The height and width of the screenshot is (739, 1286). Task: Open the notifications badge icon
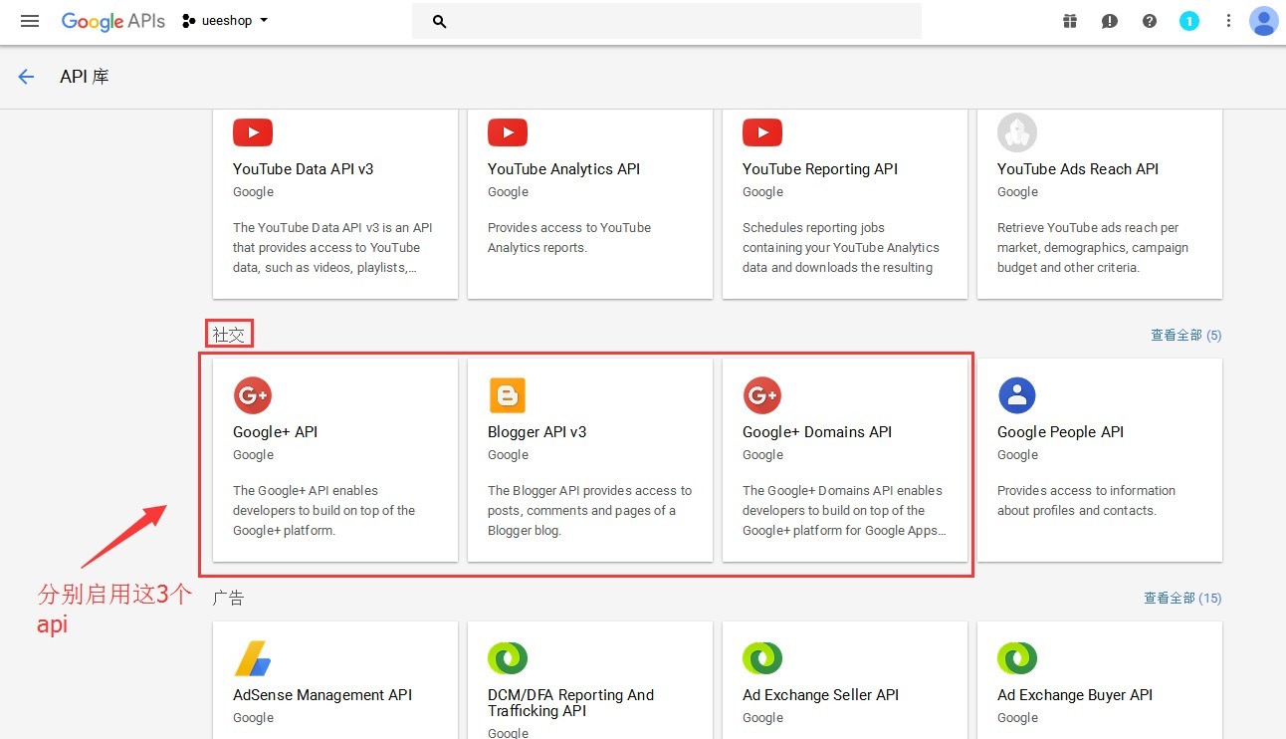1189,21
